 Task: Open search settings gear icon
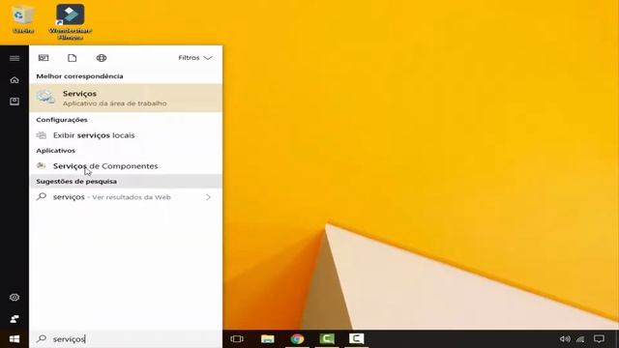pyautogui.click(x=15, y=297)
